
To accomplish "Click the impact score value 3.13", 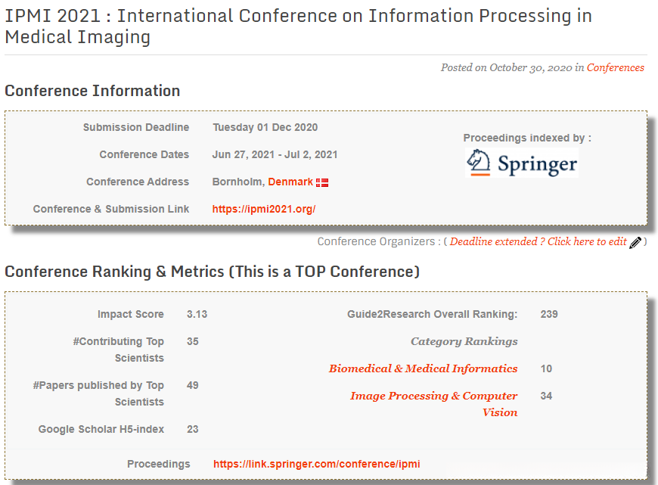I will tap(197, 314).
